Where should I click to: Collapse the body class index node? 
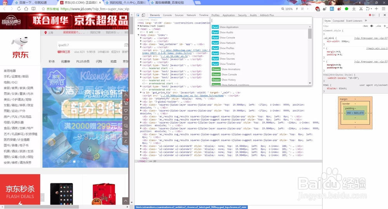(x=139, y=35)
